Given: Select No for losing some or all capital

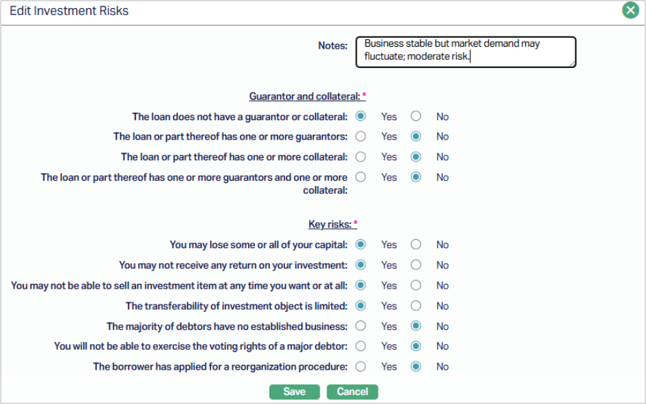Looking at the screenshot, I should coord(416,245).
